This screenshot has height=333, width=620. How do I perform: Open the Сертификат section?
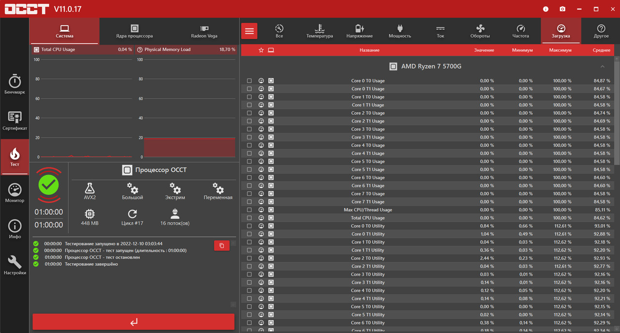point(15,121)
